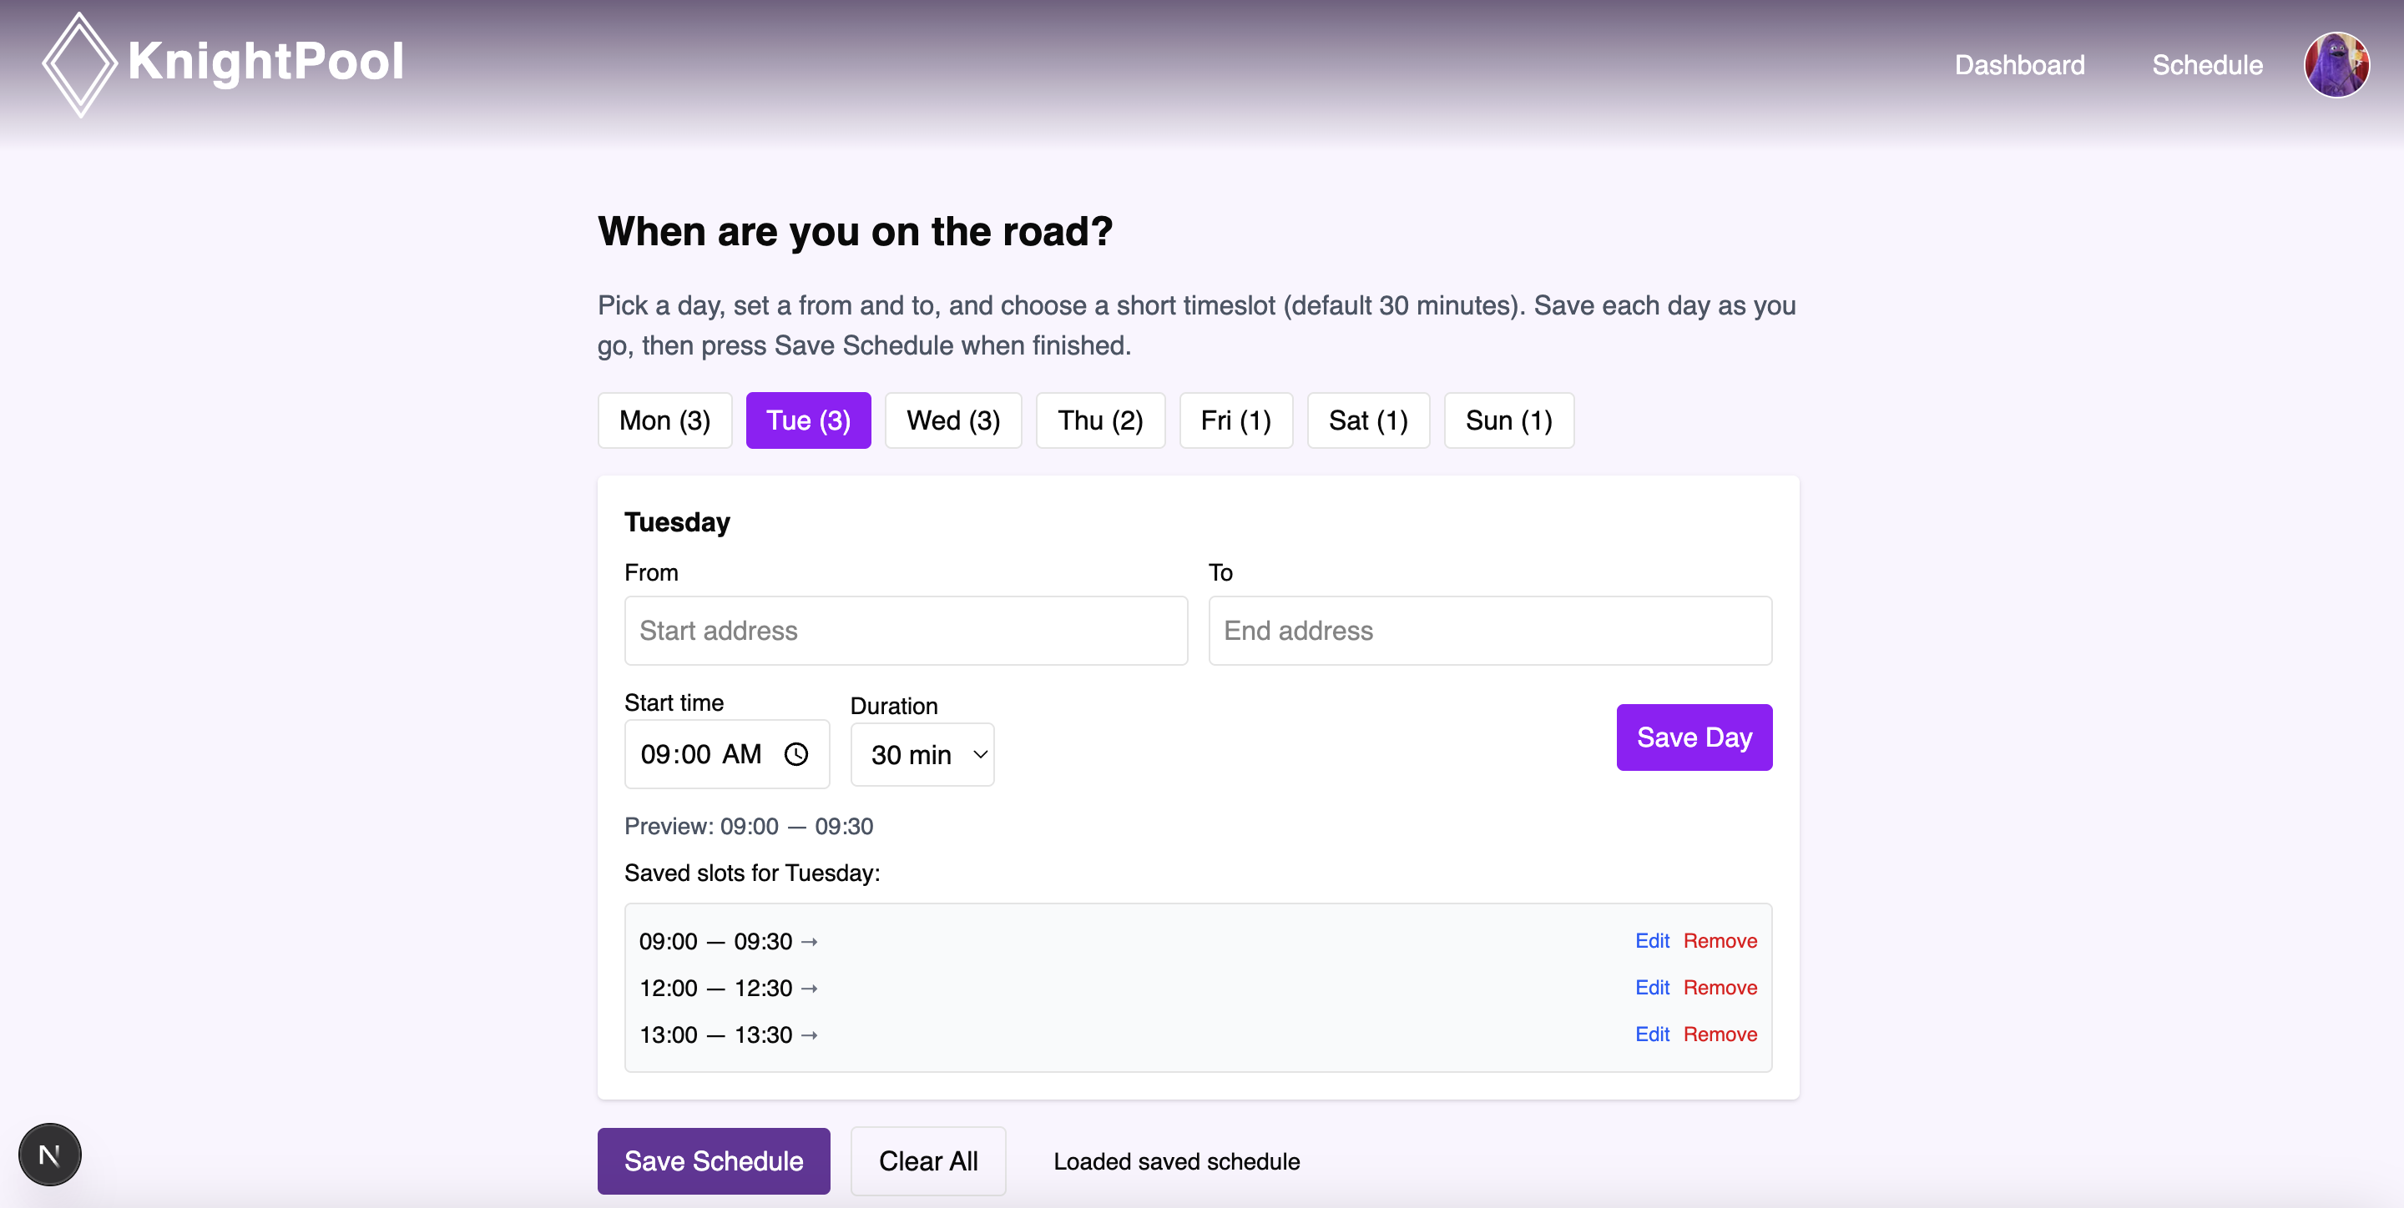
Task: Click the KnightPool diamond logo icon
Action: pyautogui.click(x=79, y=63)
